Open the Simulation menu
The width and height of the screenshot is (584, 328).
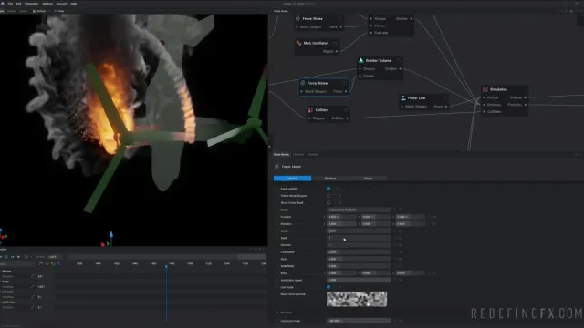pyautogui.click(x=32, y=4)
